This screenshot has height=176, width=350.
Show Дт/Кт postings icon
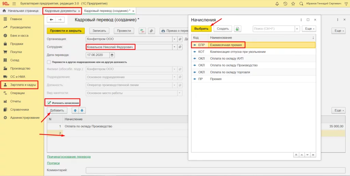pyautogui.click(x=142, y=31)
